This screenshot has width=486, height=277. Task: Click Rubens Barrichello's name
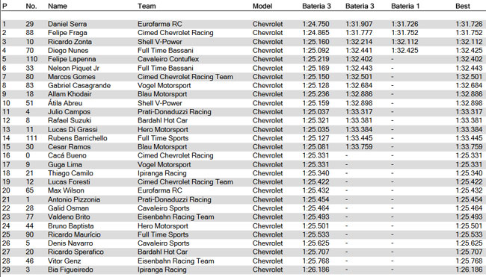point(78,138)
